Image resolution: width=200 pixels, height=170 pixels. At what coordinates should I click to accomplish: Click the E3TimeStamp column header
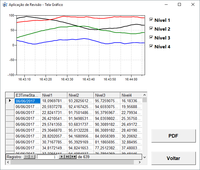(x=27, y=95)
